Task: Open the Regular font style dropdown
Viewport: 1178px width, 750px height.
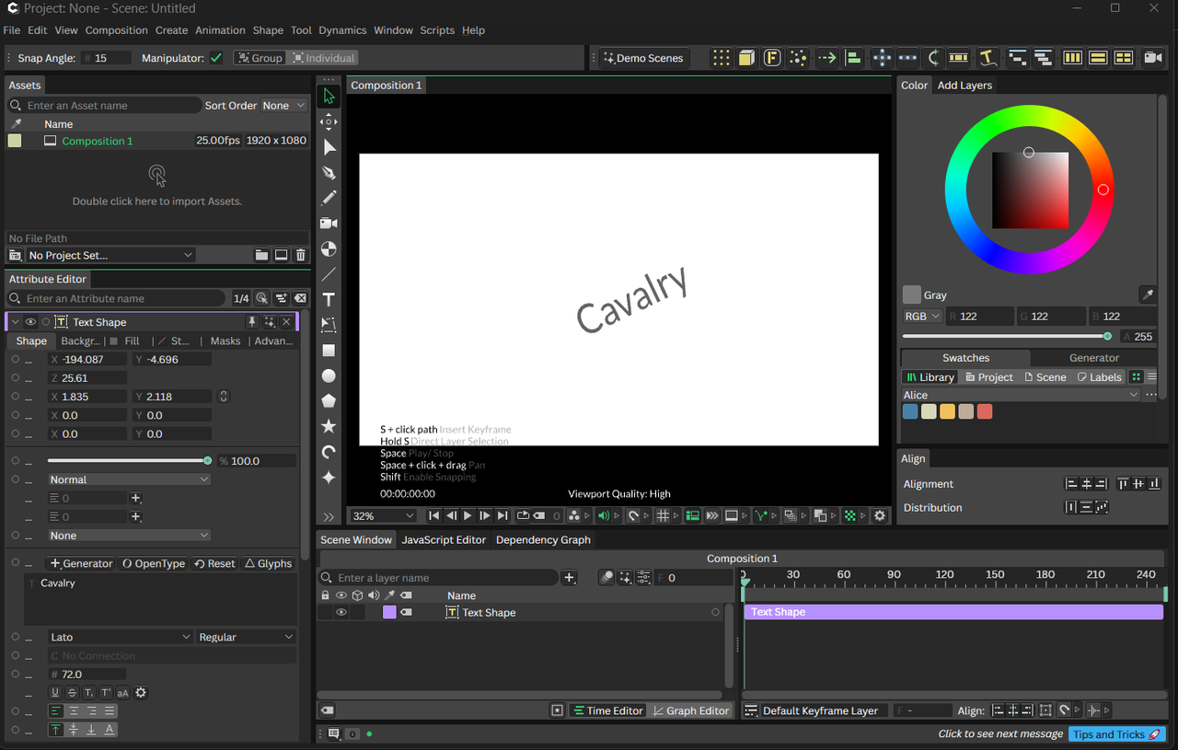Action: pyautogui.click(x=247, y=637)
